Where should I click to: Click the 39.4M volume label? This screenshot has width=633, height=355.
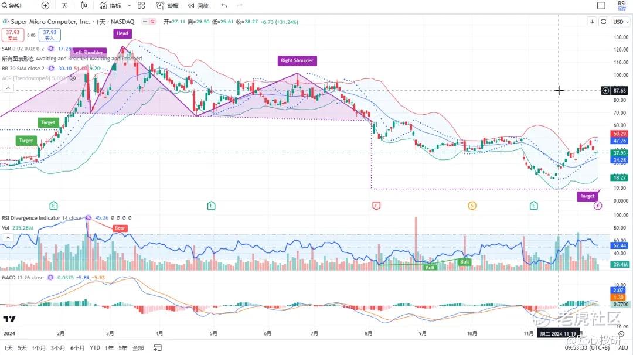click(x=620, y=265)
